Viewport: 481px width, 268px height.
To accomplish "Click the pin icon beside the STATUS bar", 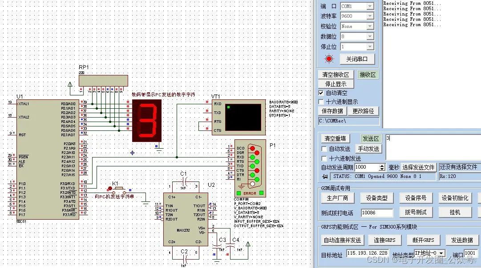I will [x=325, y=177].
